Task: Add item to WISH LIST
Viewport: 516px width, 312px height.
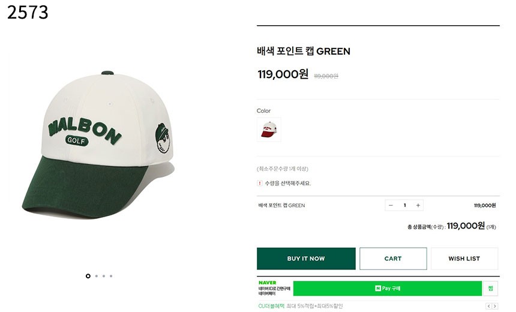Action: coord(464,259)
